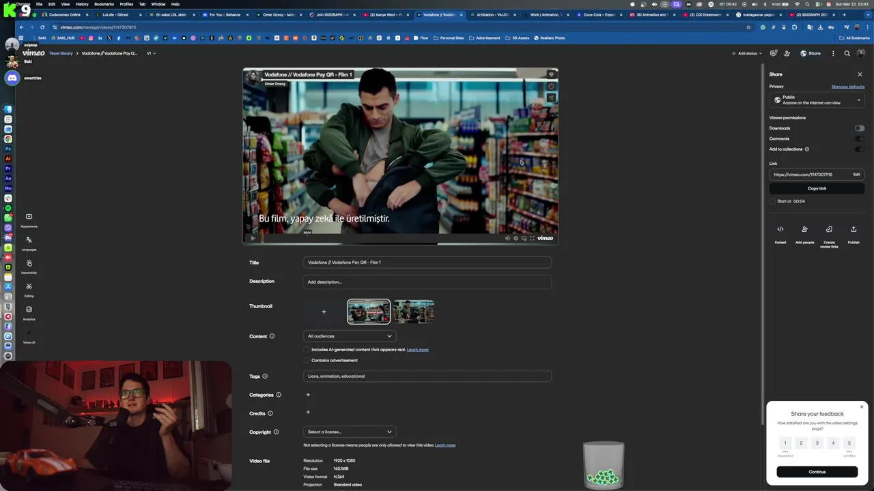Image resolution: width=874 pixels, height=491 pixels.
Task: Click the Publish upload icon
Action: click(854, 229)
